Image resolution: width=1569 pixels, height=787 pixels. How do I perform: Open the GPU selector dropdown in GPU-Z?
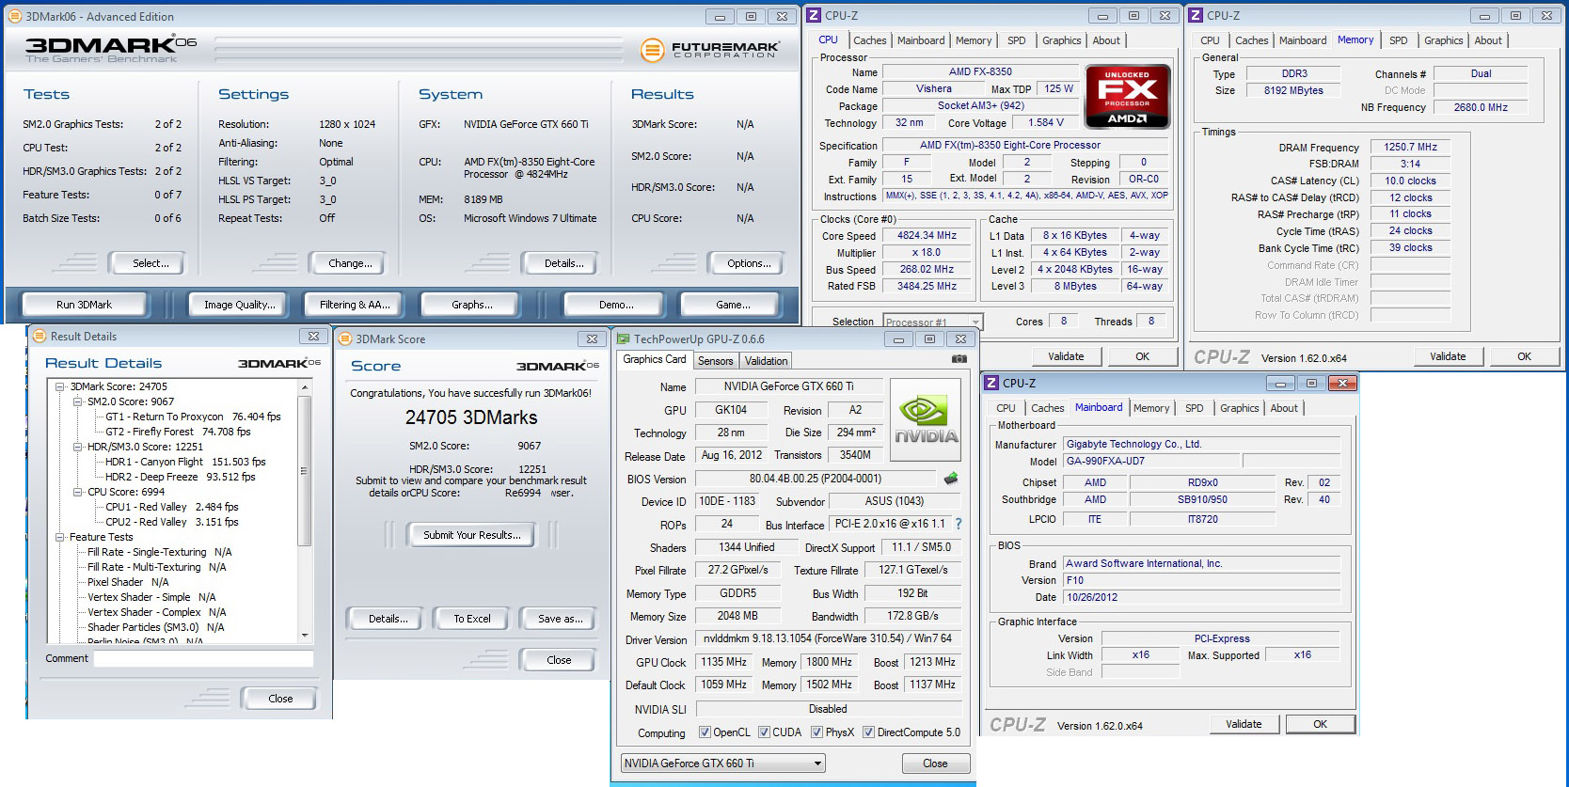722,763
